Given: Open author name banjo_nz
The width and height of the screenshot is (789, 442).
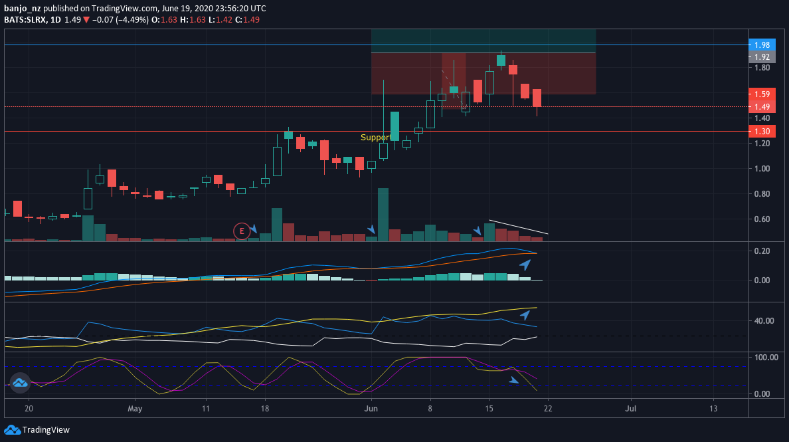Looking at the screenshot, I should click(23, 9).
